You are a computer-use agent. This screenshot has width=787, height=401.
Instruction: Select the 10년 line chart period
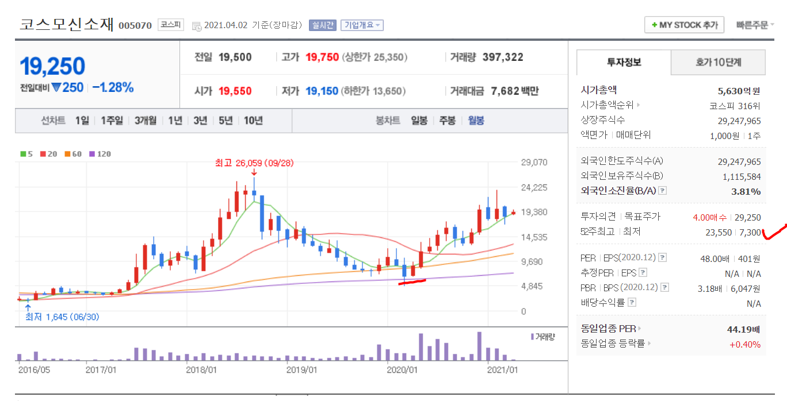pyautogui.click(x=253, y=121)
